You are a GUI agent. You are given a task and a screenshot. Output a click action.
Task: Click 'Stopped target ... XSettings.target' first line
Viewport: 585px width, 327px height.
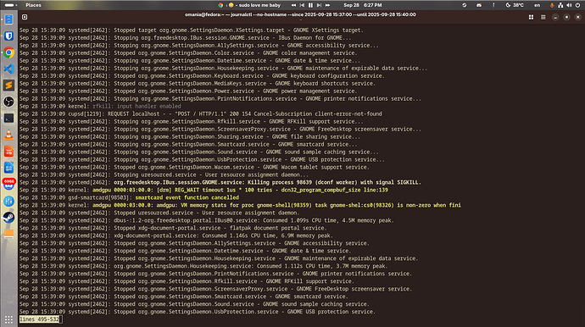click(x=192, y=30)
